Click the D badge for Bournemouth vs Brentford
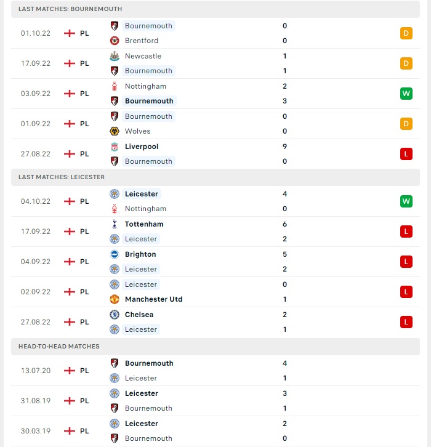 406,33
